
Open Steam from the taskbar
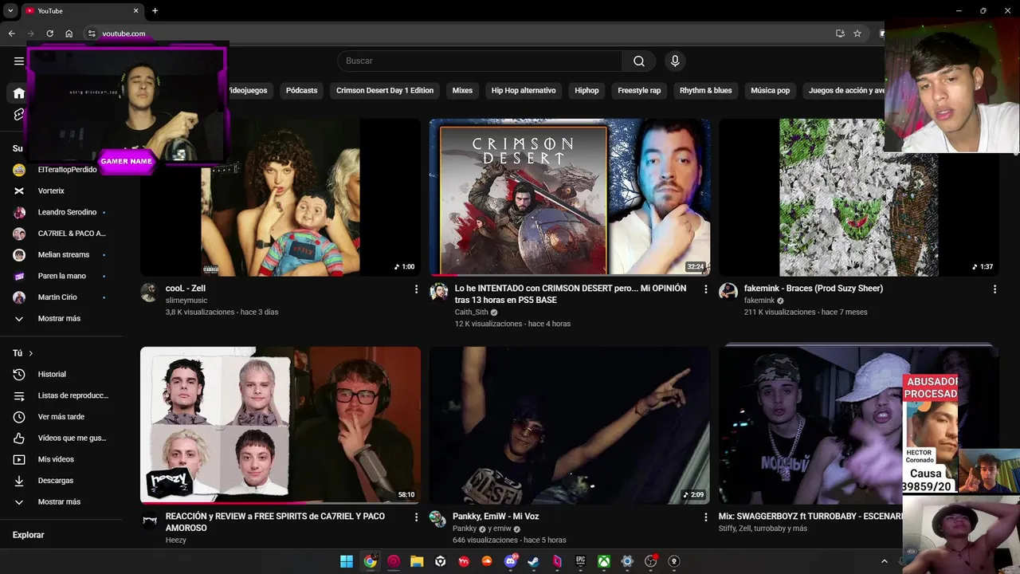pos(534,561)
